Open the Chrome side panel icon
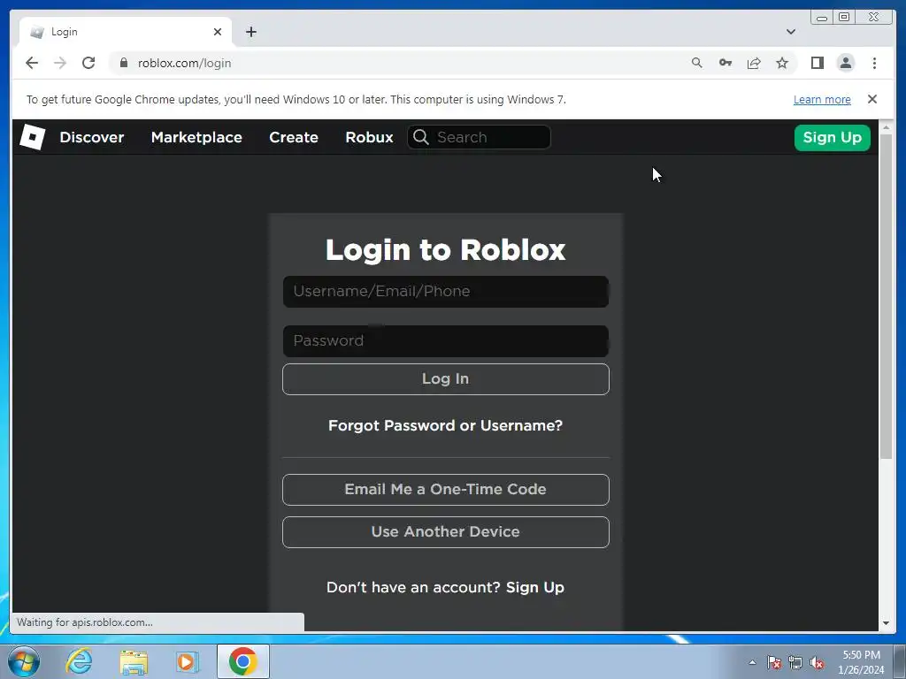Screen dimensions: 906x679 point(817,63)
